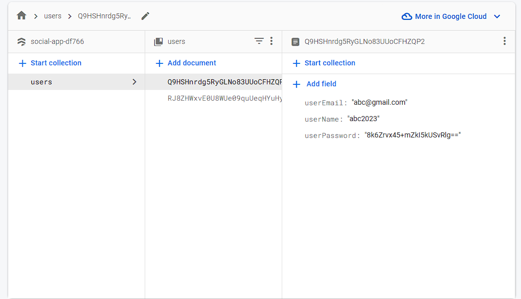Screen dimensions: 521x299
Task: Click the Firestore database icon next to social-app-df766
Action: click(x=21, y=41)
